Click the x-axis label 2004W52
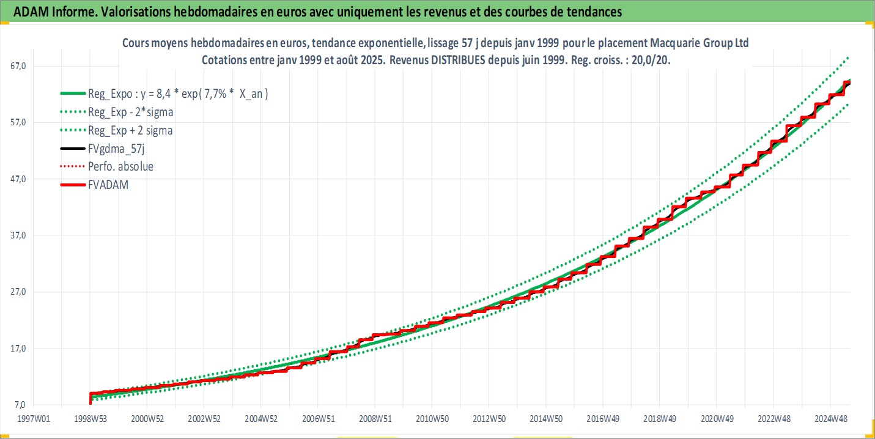Image resolution: width=875 pixels, height=439 pixels. pos(261,419)
